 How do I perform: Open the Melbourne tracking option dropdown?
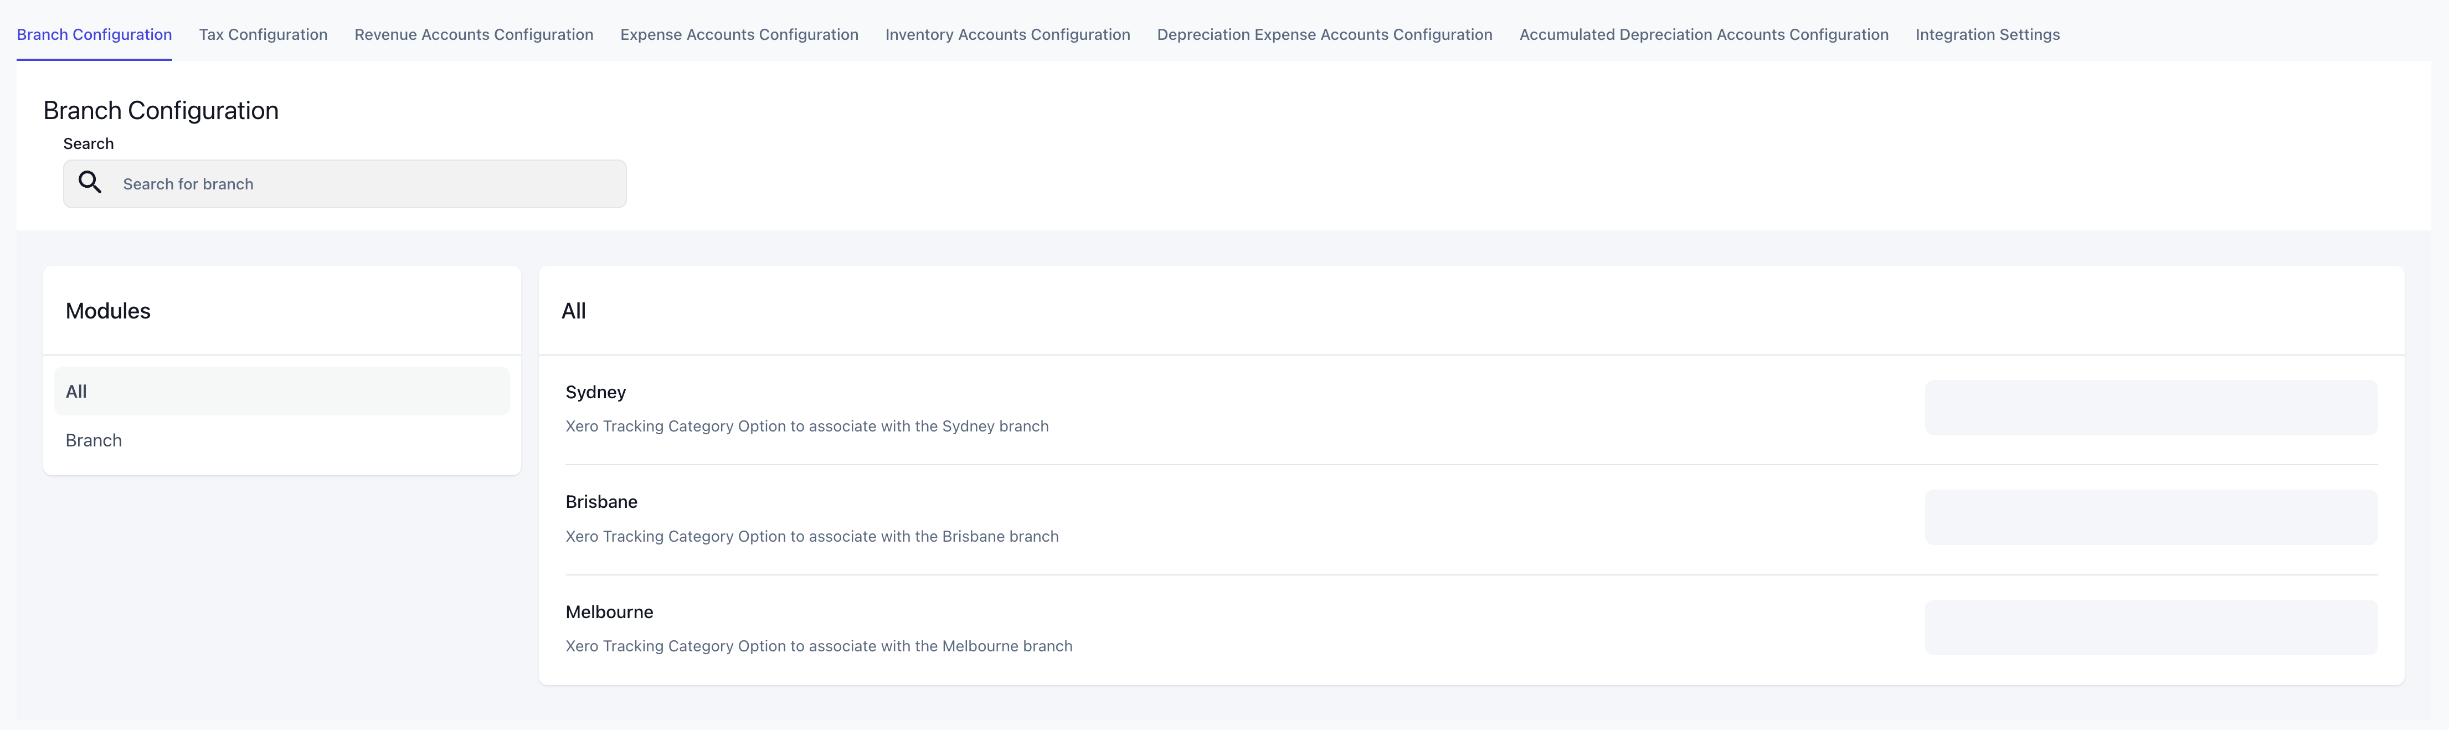2150,628
